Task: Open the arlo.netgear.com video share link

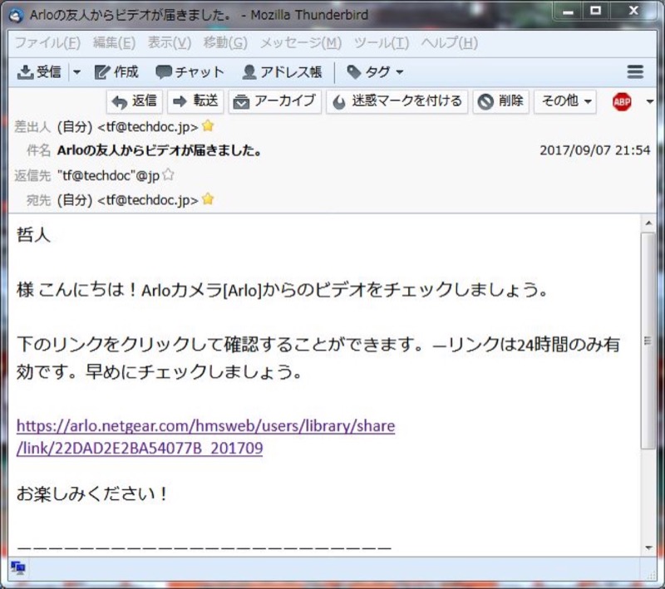Action: tap(205, 426)
